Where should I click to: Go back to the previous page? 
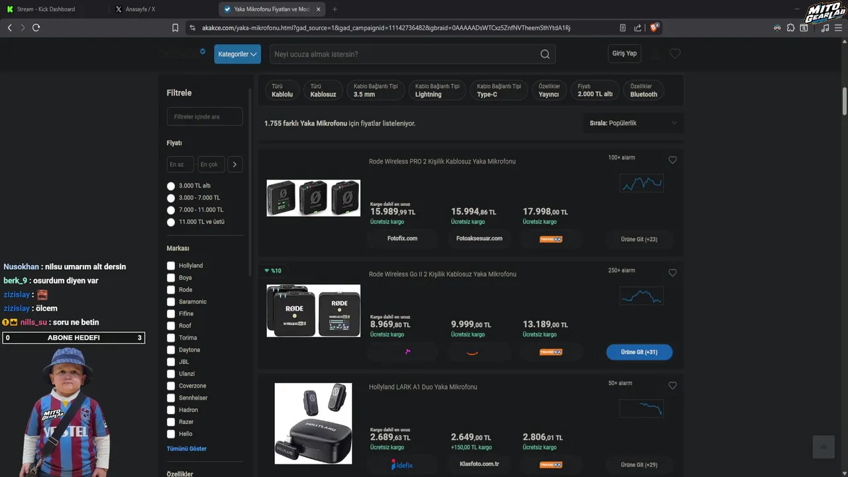(x=9, y=28)
